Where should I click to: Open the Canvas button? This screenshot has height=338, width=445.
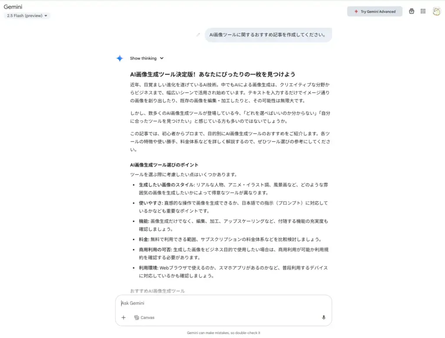pyautogui.click(x=144, y=318)
